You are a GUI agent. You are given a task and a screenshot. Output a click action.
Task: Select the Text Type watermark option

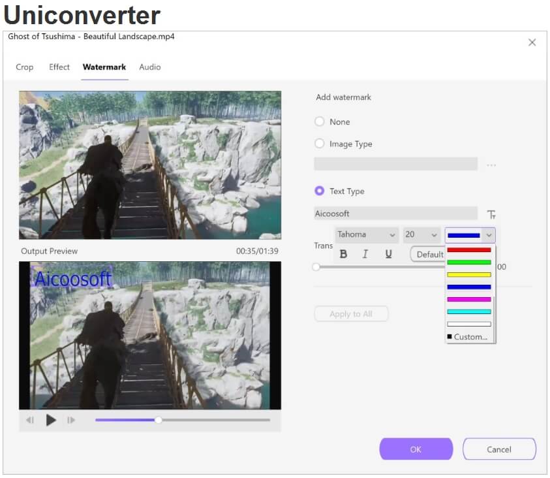coord(319,191)
